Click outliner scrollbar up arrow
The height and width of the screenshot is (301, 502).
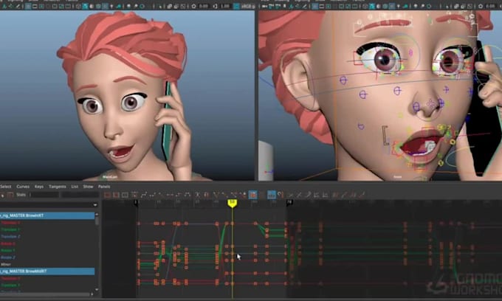(x=97, y=214)
